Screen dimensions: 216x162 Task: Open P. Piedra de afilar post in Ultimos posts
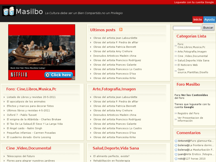pos(116,43)
